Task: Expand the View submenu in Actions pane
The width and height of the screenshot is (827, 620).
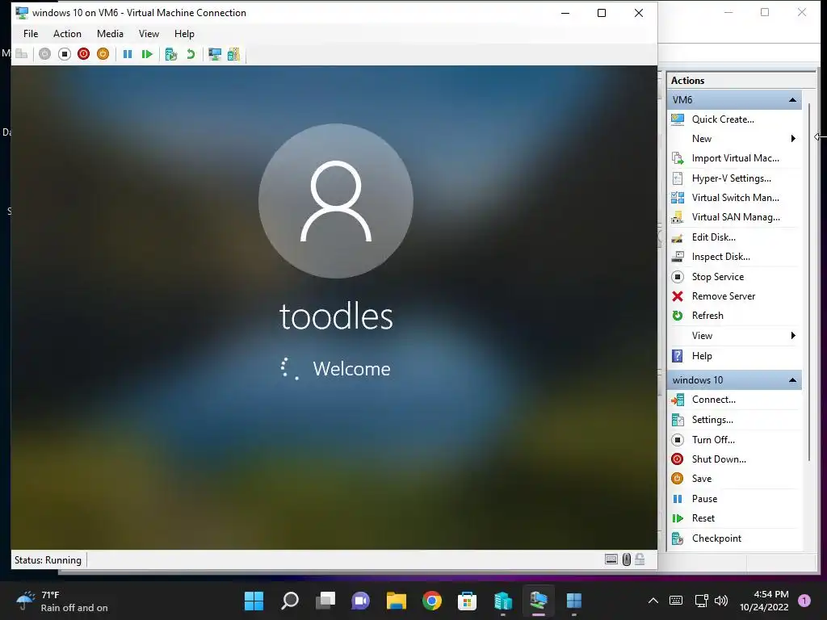Action: [x=793, y=336]
